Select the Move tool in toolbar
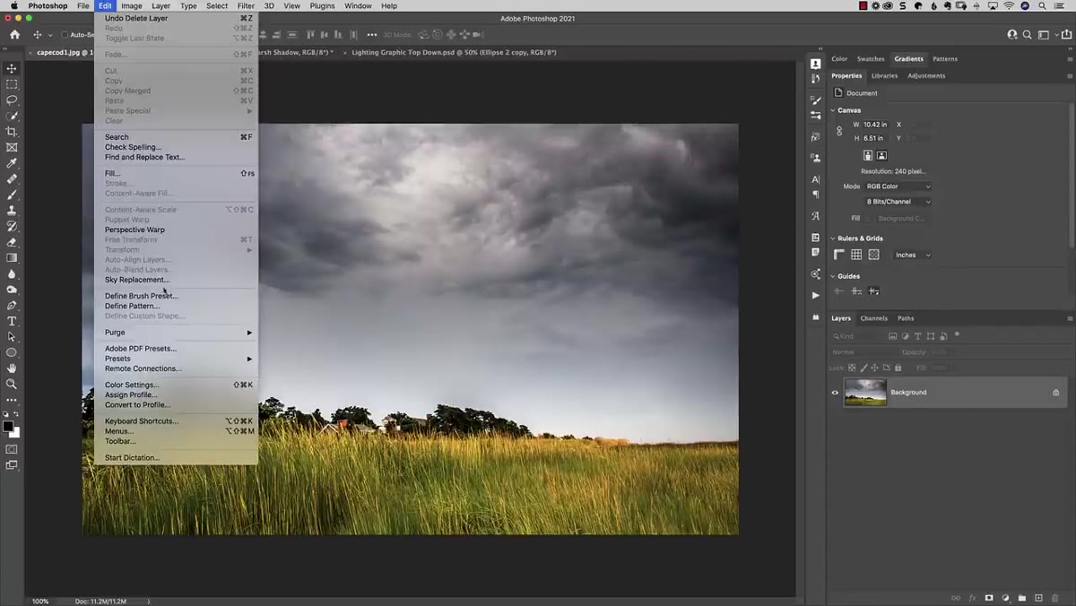The image size is (1076, 606). (x=12, y=68)
